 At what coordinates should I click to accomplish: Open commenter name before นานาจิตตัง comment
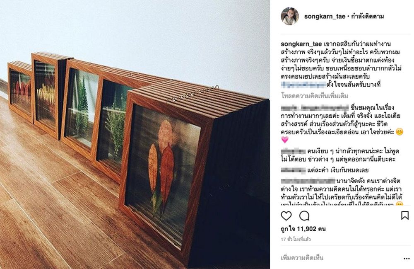(x=308, y=181)
